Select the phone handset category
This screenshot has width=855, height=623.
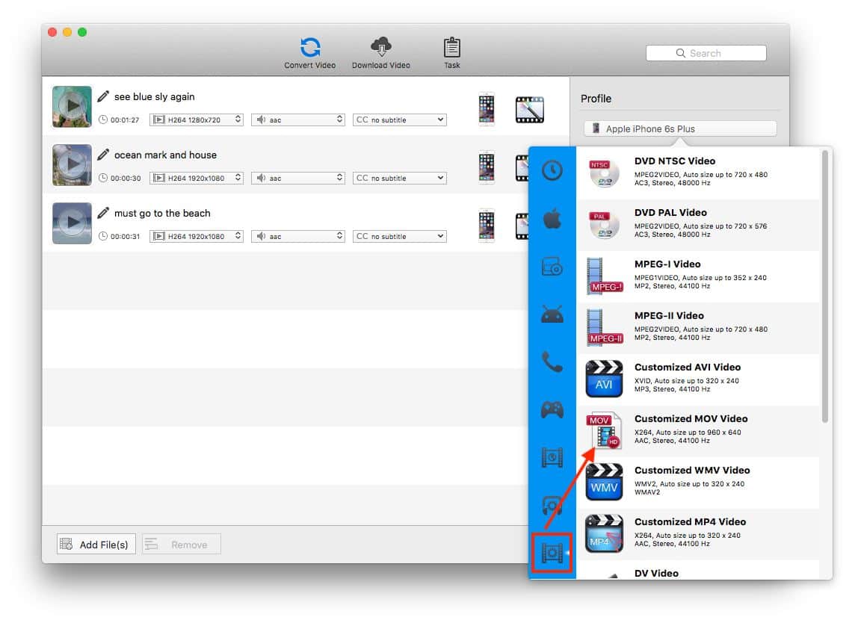[552, 362]
